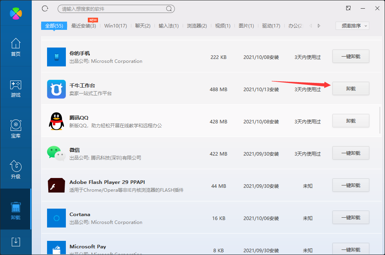Go to 首页 home section

point(16,47)
